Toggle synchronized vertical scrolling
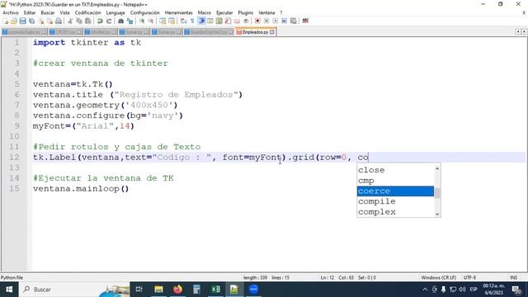This screenshot has width=528, height=297. pos(163,21)
